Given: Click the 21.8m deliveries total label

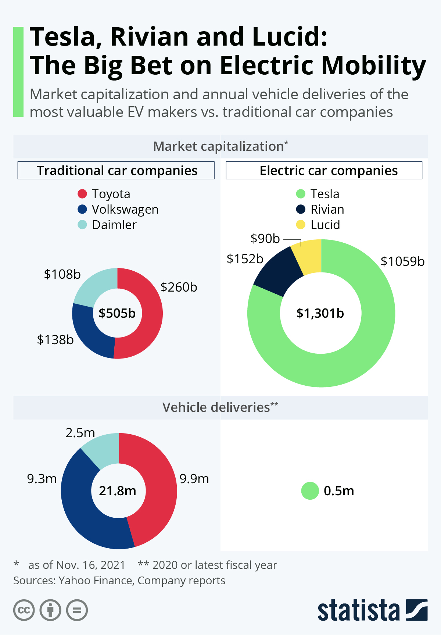Looking at the screenshot, I should pos(118,491).
